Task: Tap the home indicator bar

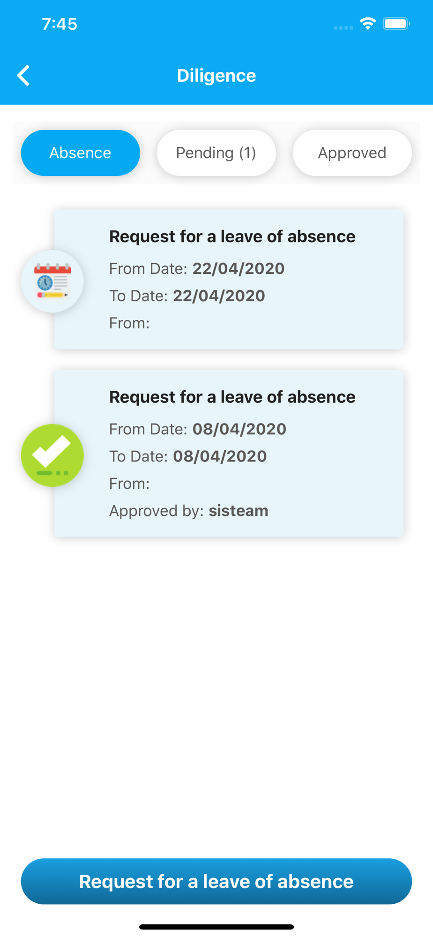Action: pyautogui.click(x=216, y=927)
